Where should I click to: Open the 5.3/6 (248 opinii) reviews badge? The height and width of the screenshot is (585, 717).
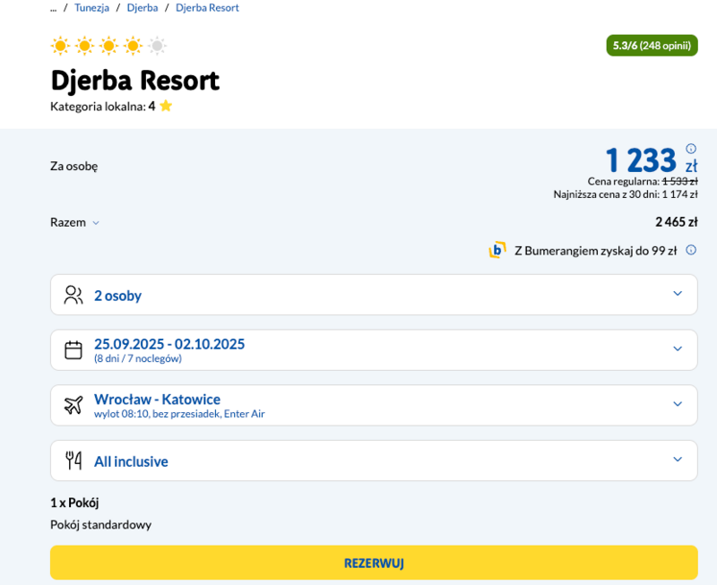click(x=652, y=46)
